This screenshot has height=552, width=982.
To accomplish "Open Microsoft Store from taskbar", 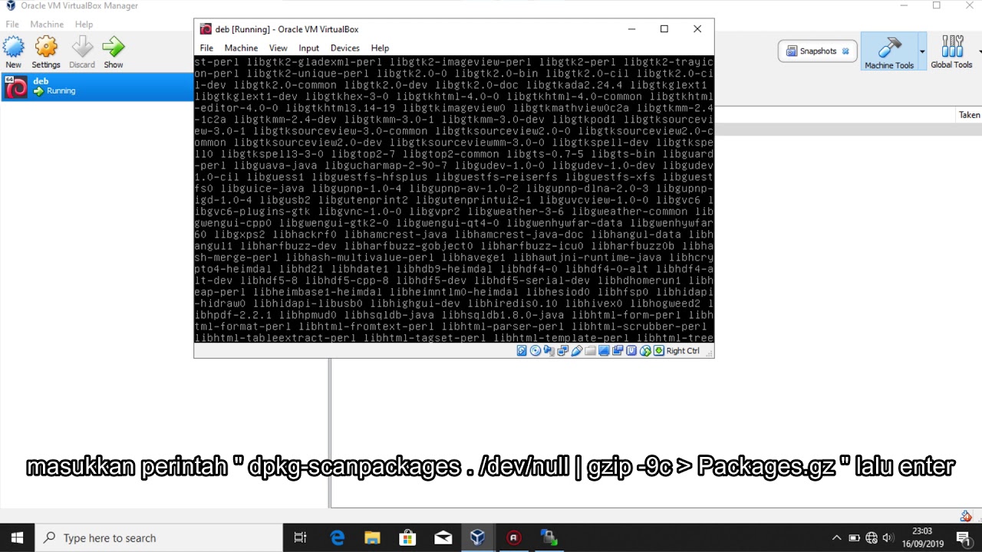I will coord(407,538).
